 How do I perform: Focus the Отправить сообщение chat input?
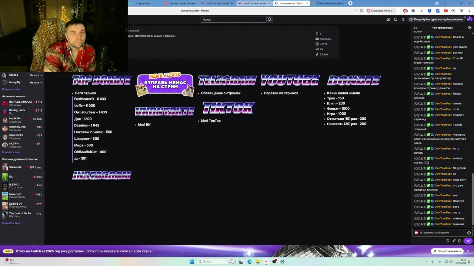pyautogui.click(x=443, y=233)
